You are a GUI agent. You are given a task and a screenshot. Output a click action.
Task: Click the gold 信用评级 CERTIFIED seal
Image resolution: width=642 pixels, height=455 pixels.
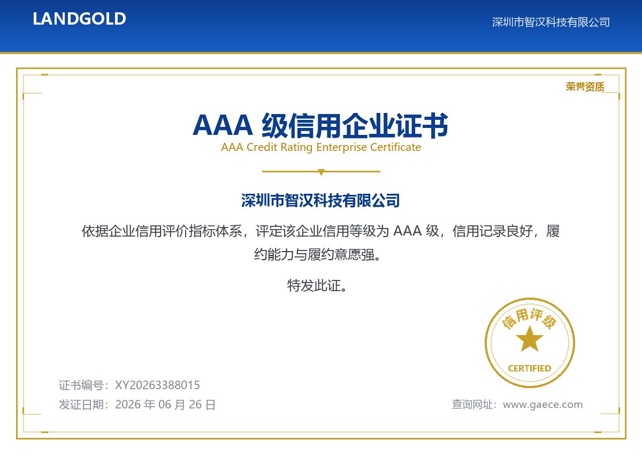(x=530, y=343)
